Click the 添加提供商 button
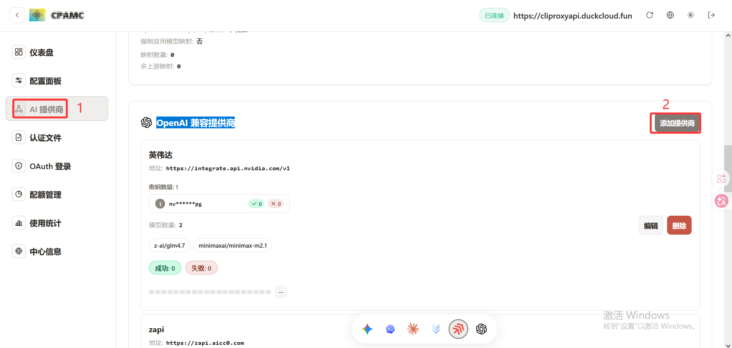 point(677,123)
